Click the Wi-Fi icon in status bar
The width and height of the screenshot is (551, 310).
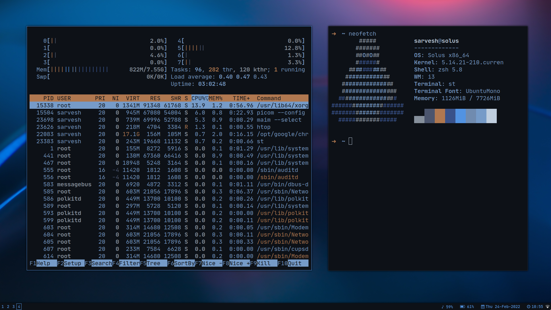click(547, 307)
